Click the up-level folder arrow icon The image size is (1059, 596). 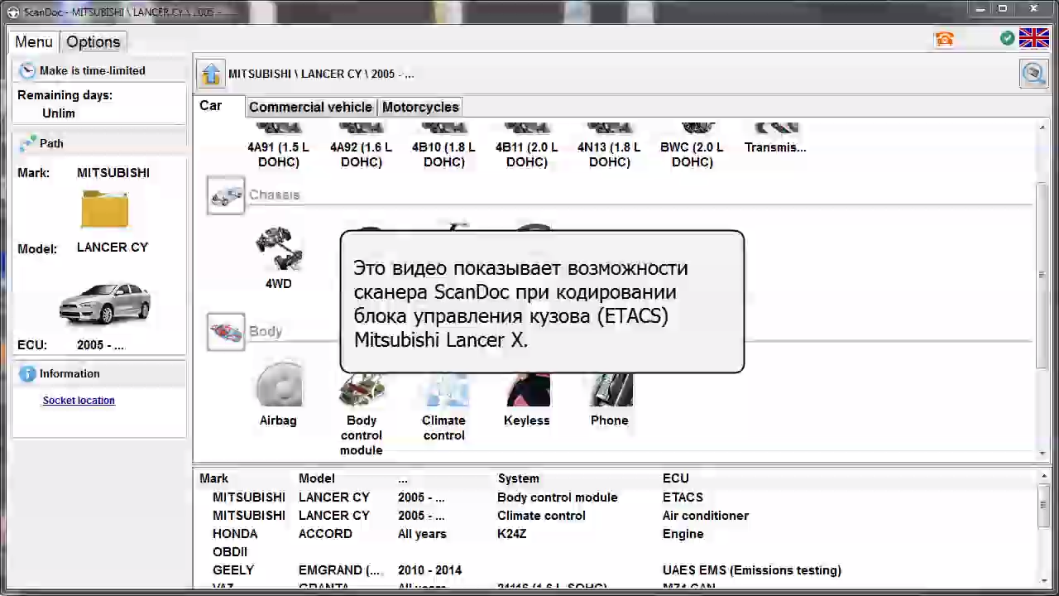[211, 74]
